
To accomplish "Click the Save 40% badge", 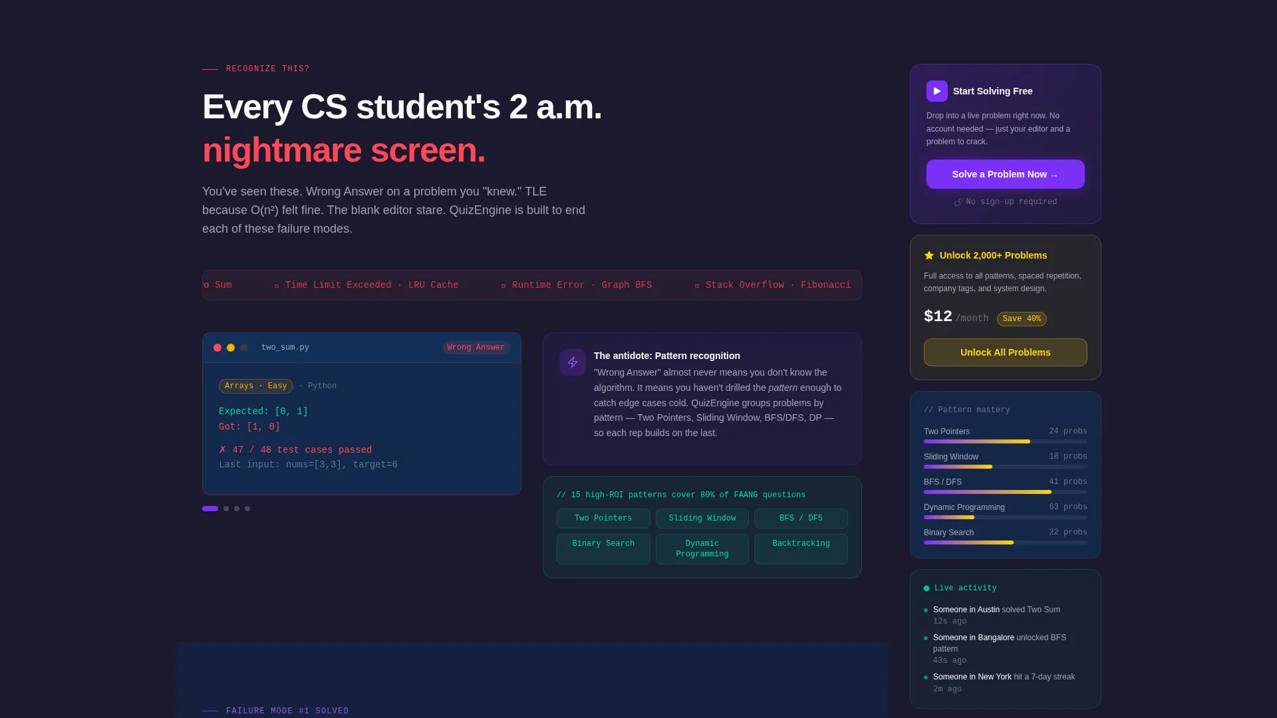I will pos(1022,319).
